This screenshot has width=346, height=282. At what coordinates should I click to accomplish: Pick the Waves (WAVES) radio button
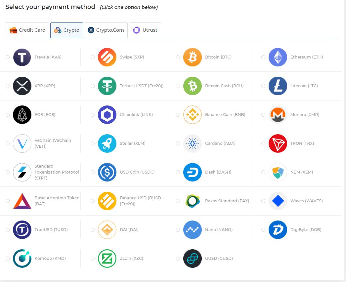(263, 201)
